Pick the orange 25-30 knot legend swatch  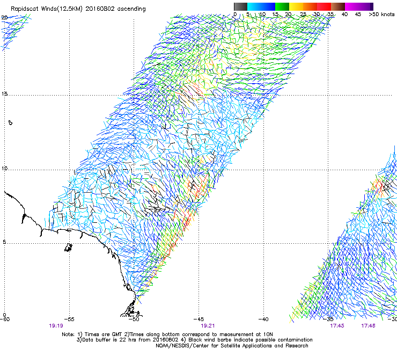[x=310, y=6]
